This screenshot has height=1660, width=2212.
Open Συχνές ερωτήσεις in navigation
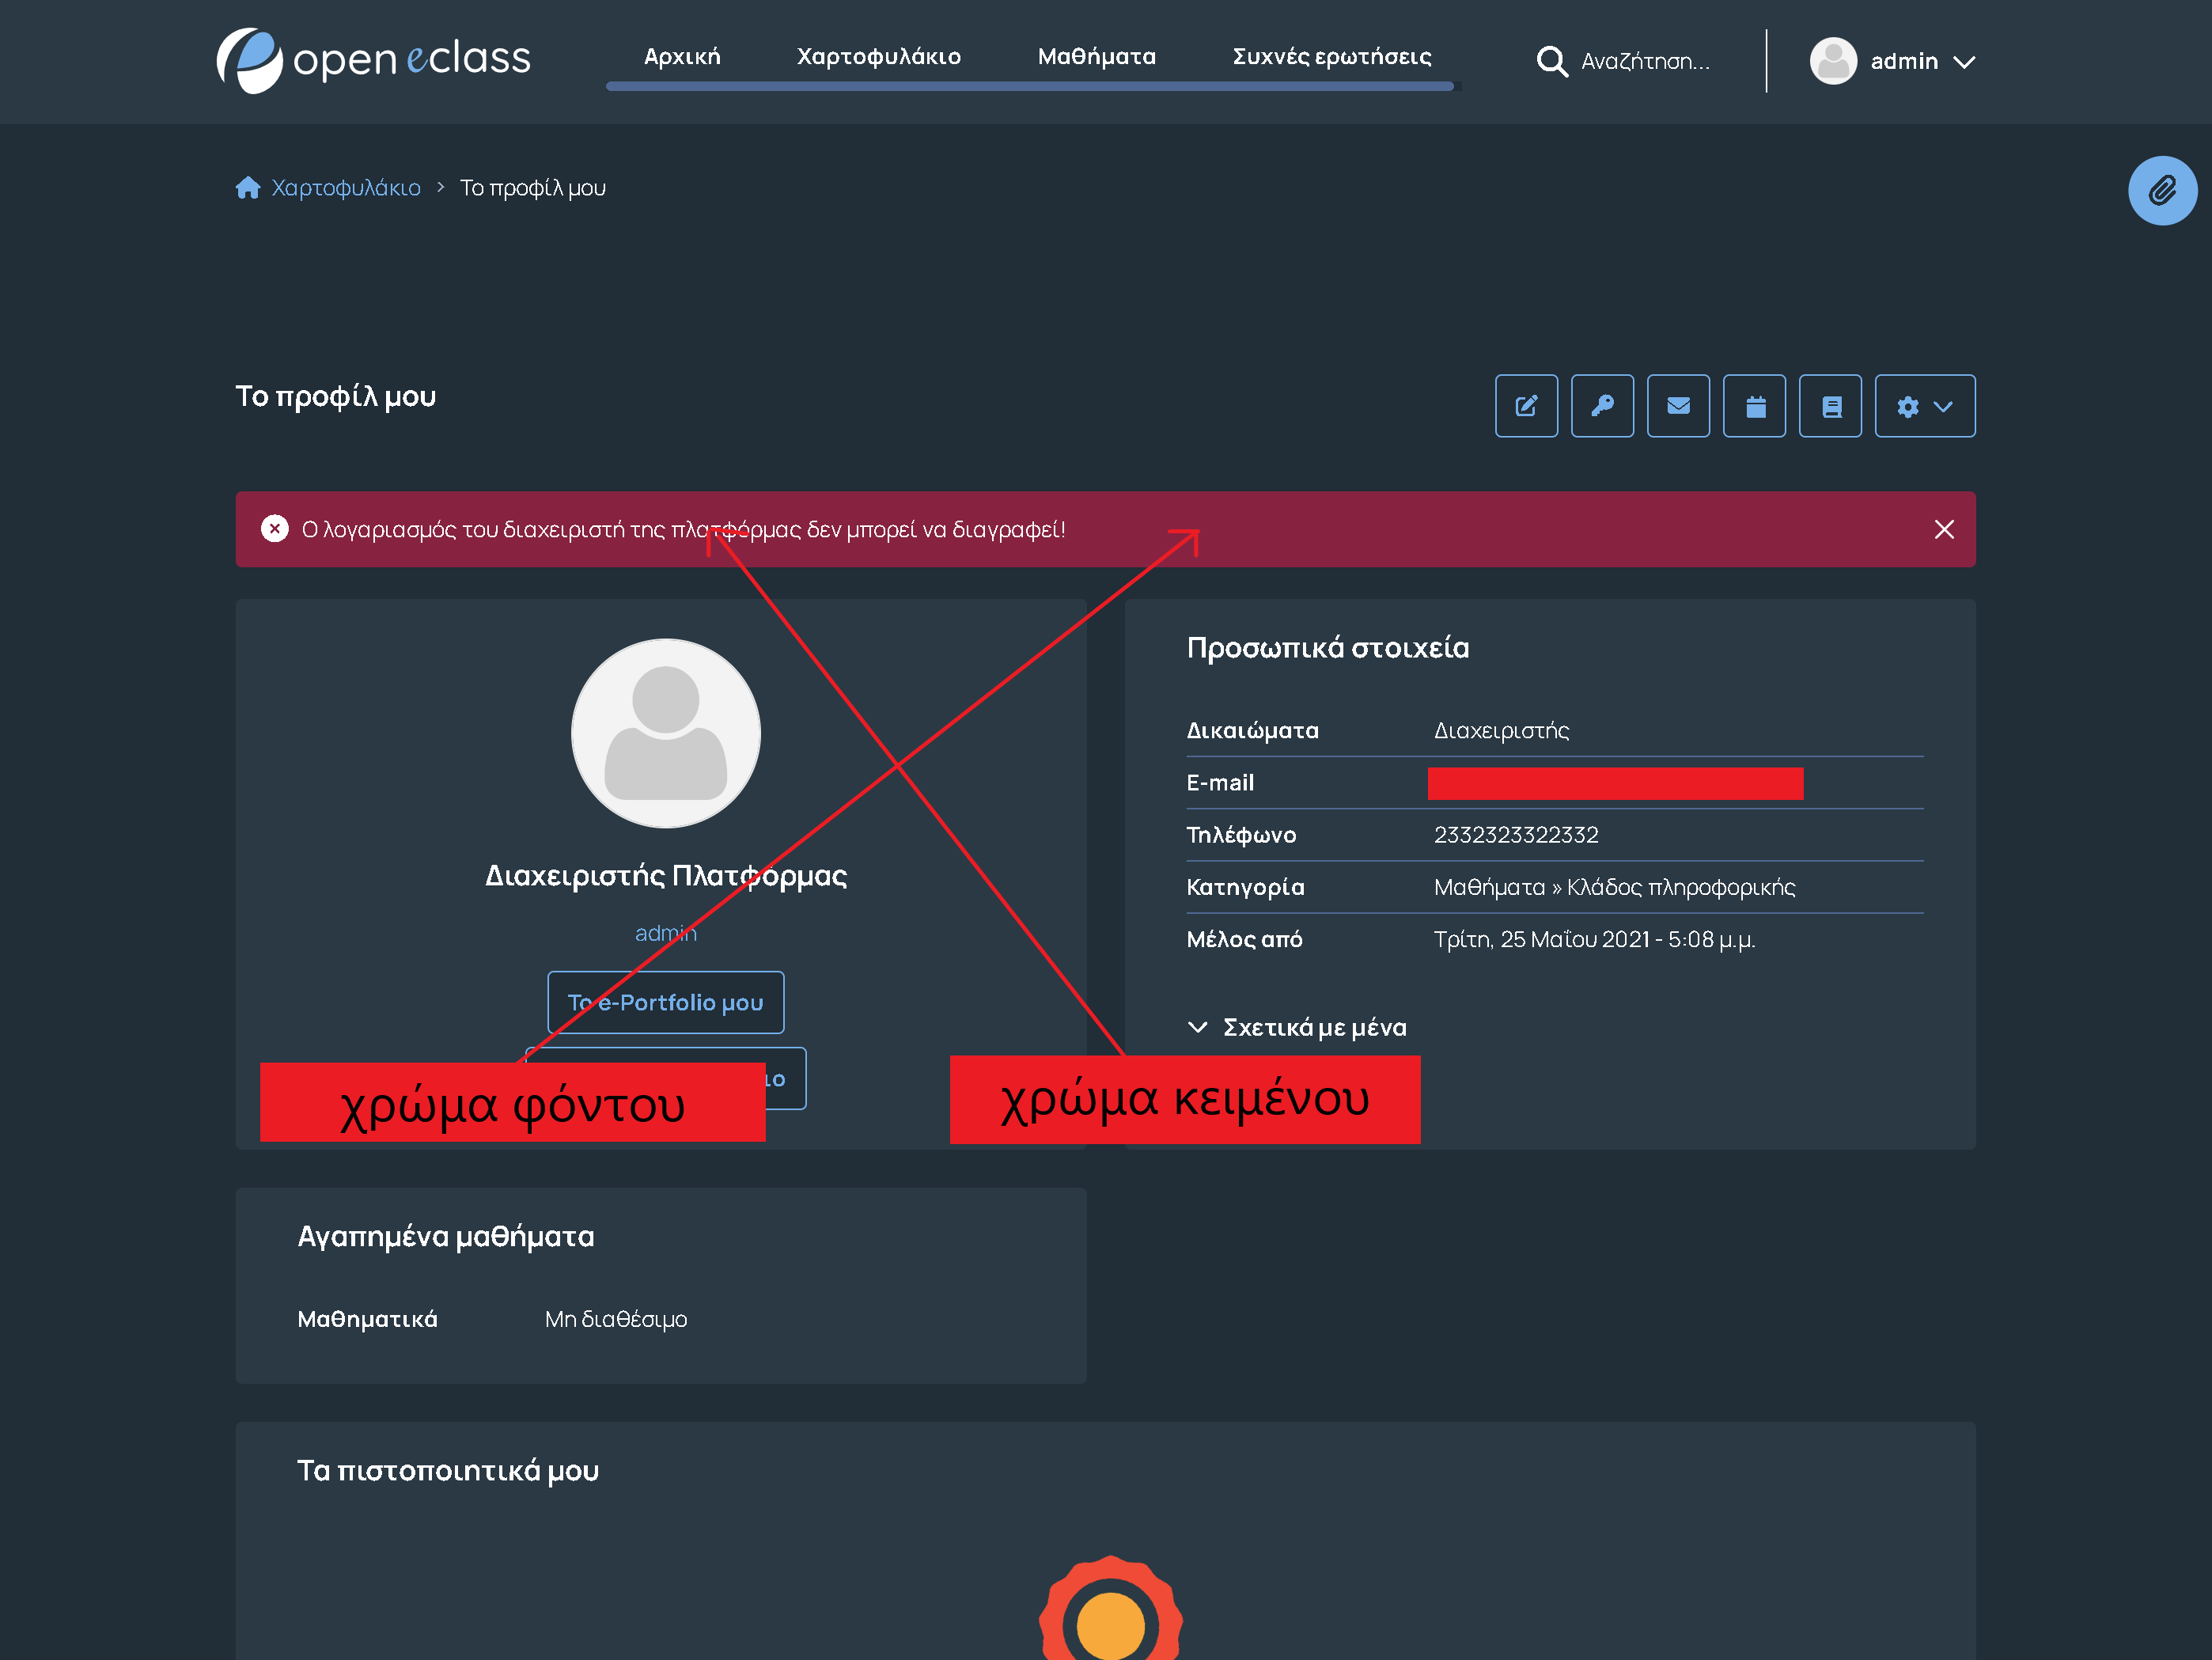tap(1331, 57)
